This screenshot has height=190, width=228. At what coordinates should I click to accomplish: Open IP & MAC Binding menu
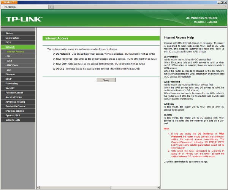(18, 111)
